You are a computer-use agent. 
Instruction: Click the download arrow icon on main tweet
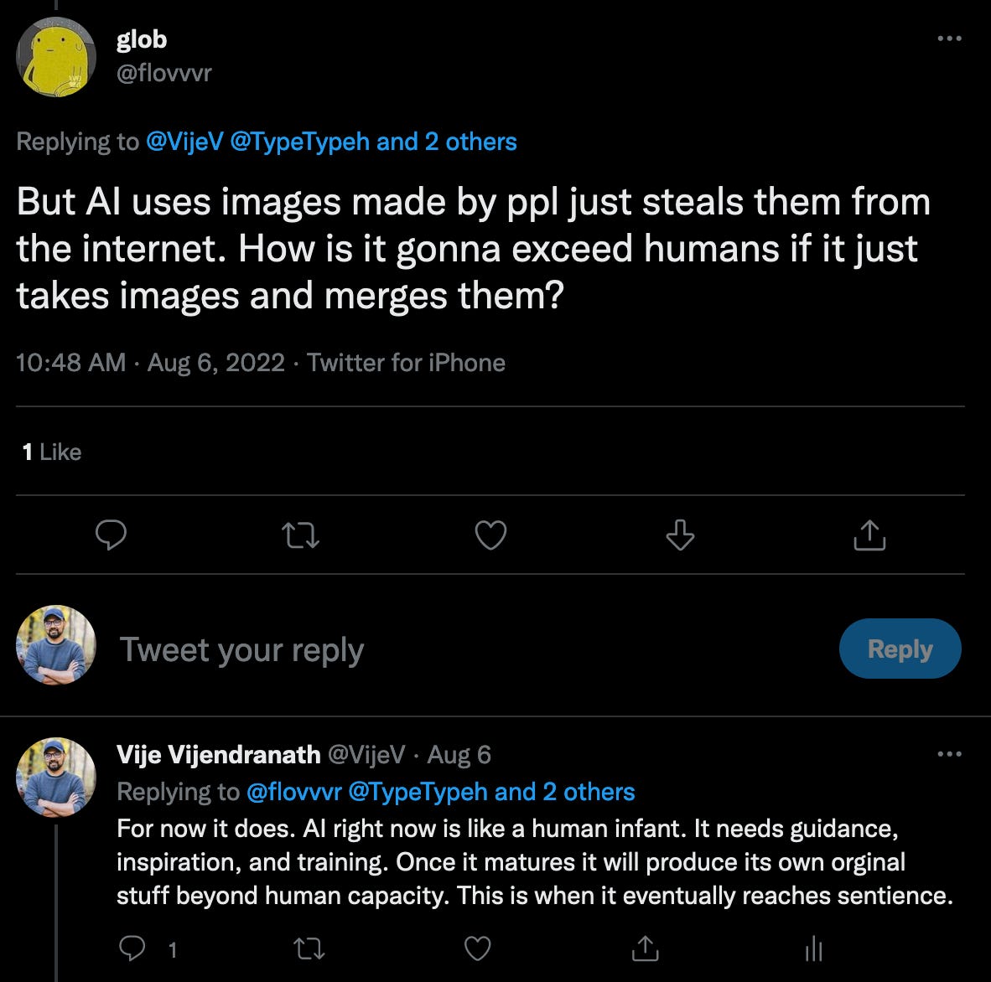680,535
